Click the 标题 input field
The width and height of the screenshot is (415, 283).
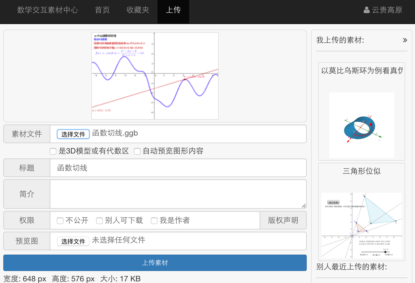click(x=178, y=168)
